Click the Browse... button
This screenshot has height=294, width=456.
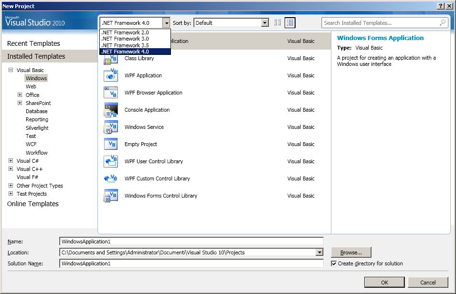coord(351,252)
